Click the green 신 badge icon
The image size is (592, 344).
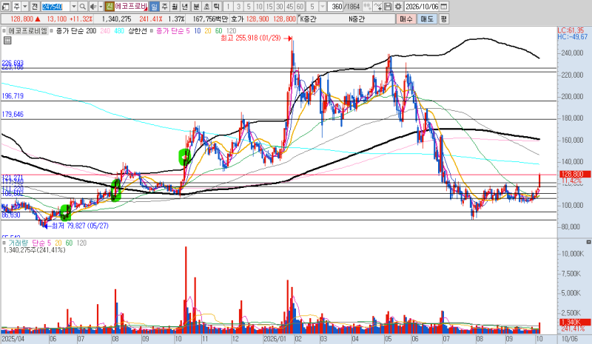(x=109, y=7)
